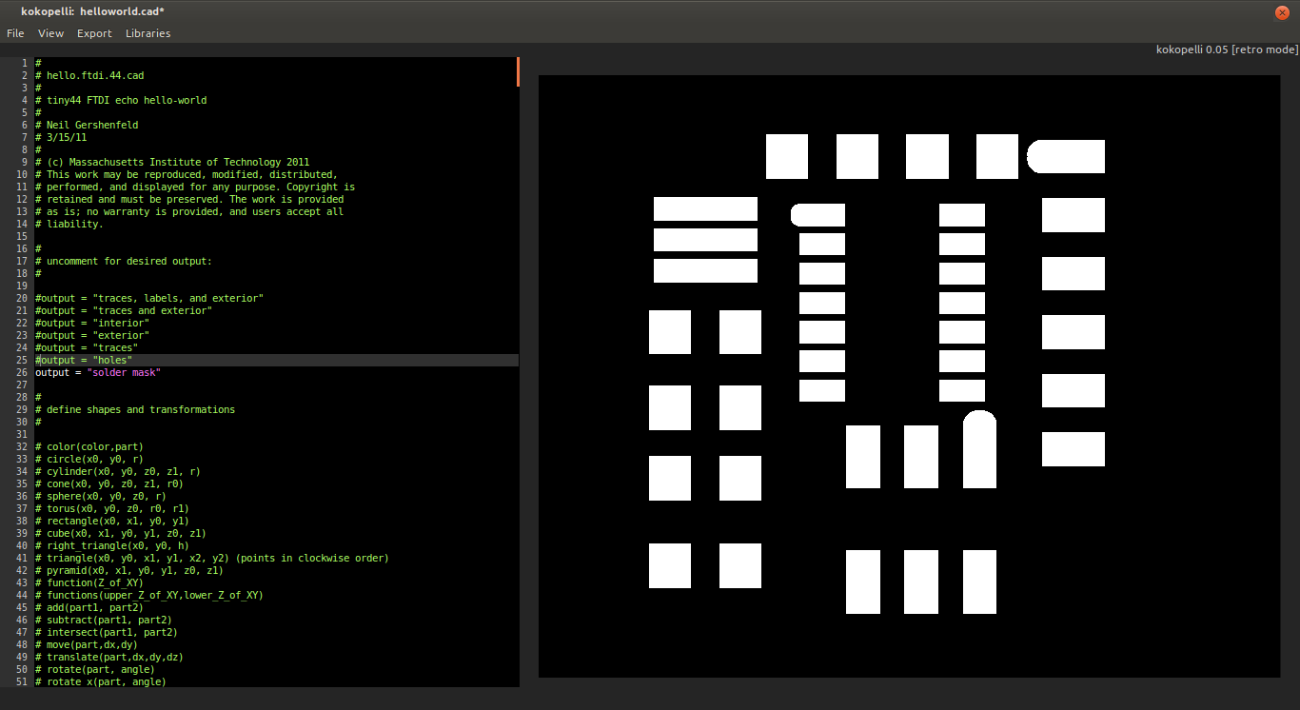1300x710 pixels.
Task: Click the "# rotate(part, angle)" line
Action: (x=95, y=669)
